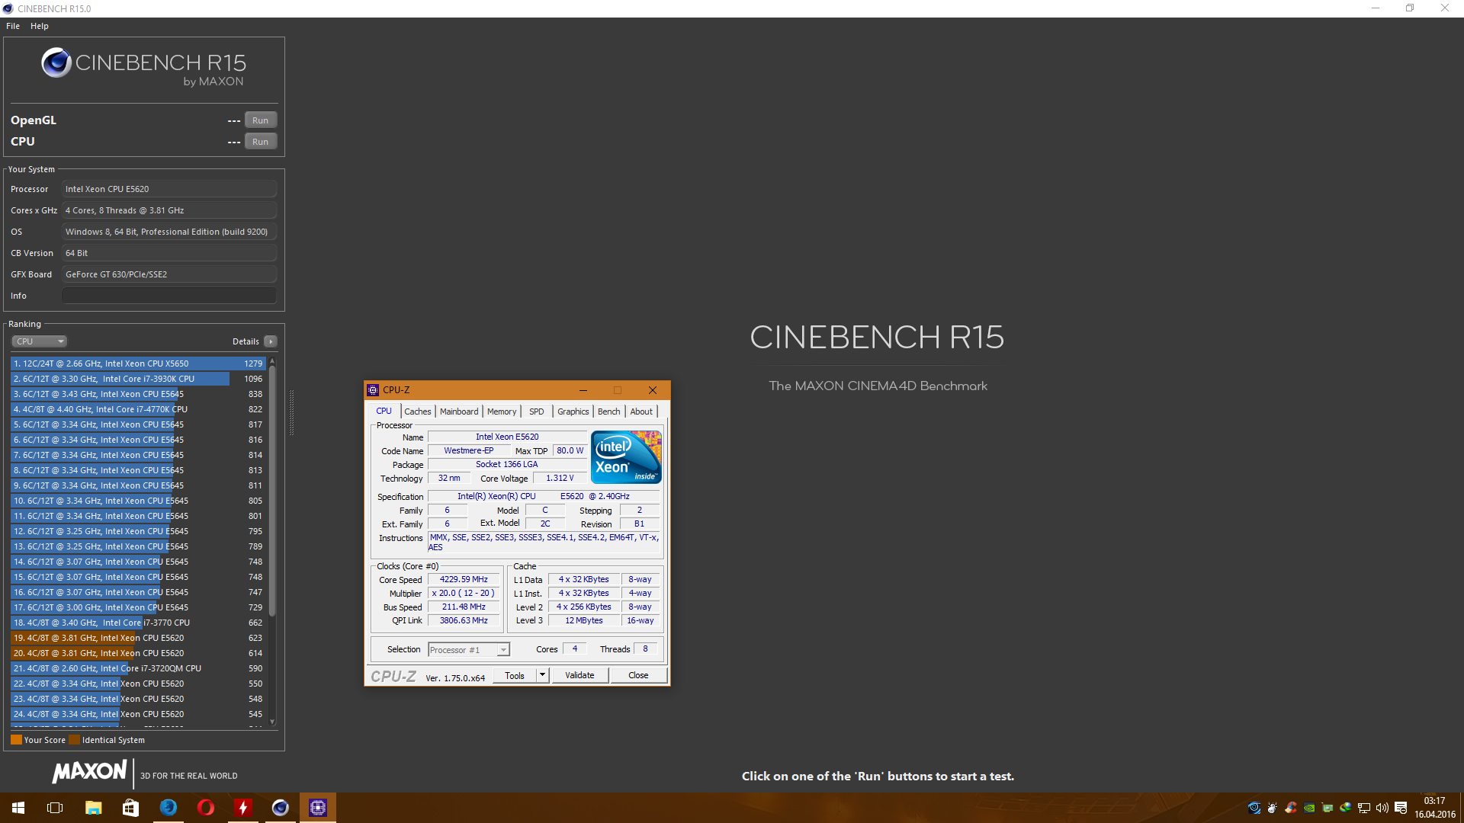Switch to CPU tab in CPU-Z

click(x=384, y=411)
